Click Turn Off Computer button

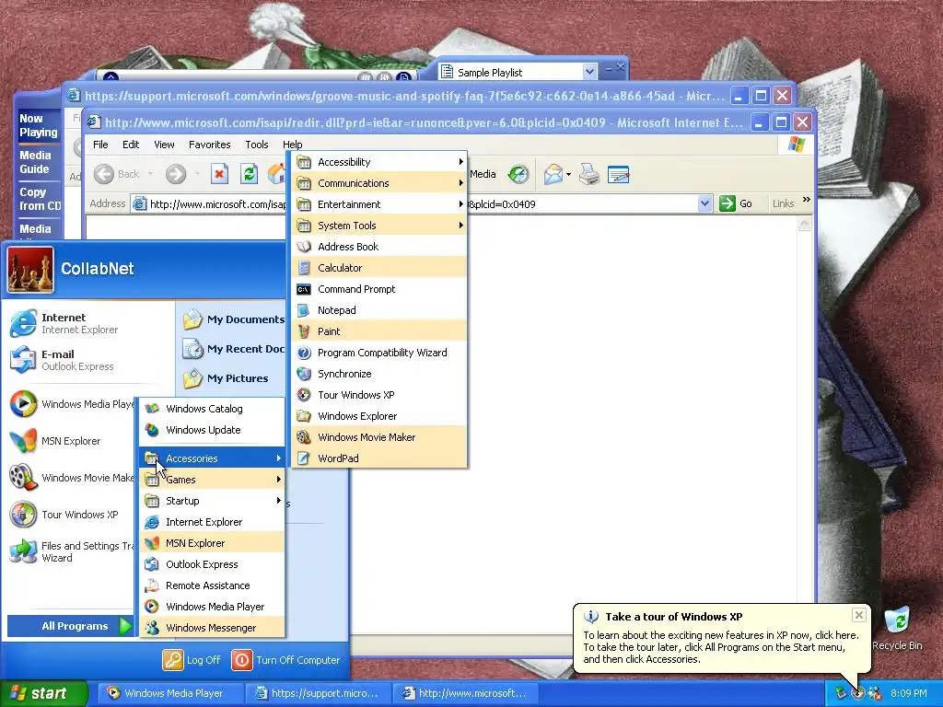[x=285, y=660]
